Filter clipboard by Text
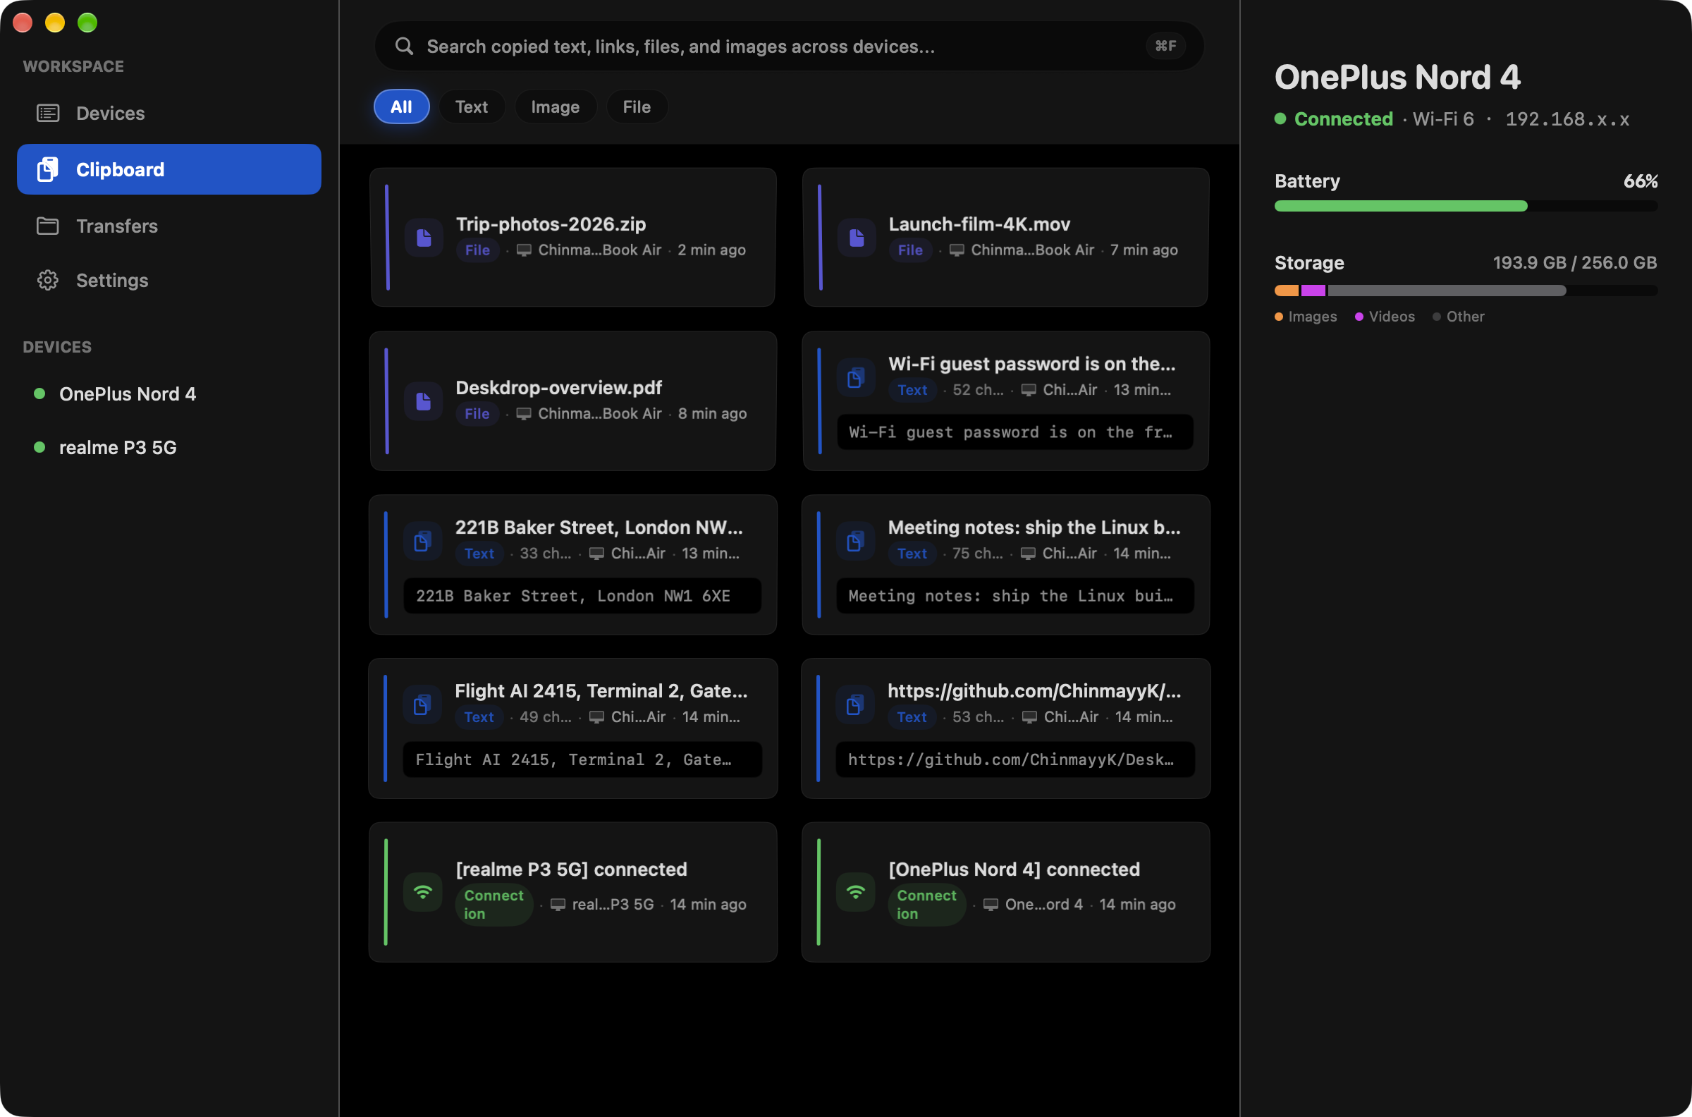The height and width of the screenshot is (1117, 1692). tap(472, 107)
